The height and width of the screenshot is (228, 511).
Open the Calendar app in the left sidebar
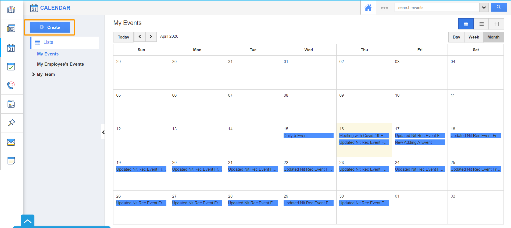click(11, 48)
